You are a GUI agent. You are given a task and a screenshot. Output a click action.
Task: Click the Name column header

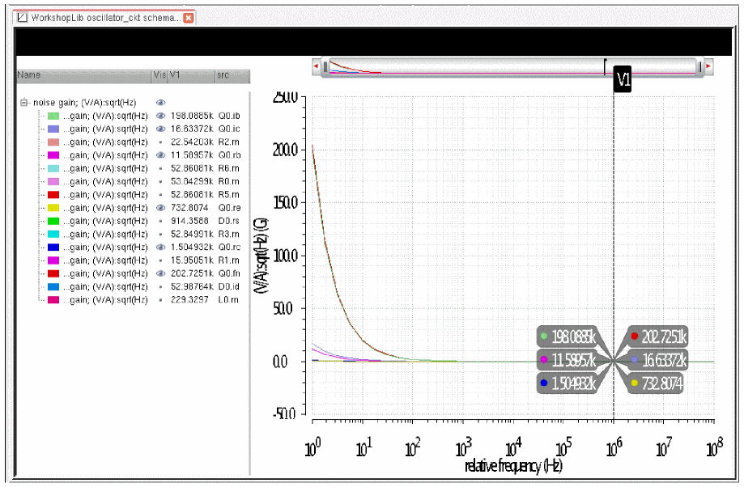[x=81, y=75]
